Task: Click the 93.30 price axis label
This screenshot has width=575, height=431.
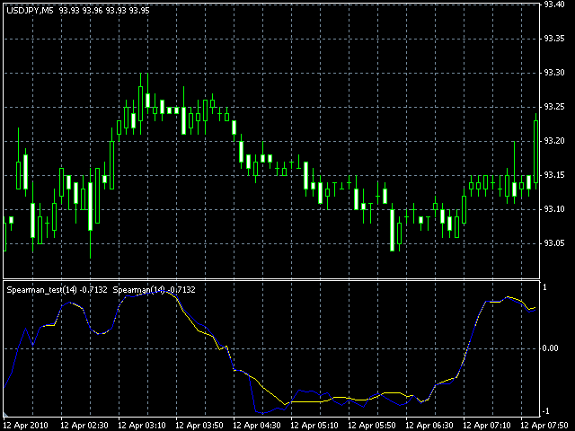Action: point(554,73)
